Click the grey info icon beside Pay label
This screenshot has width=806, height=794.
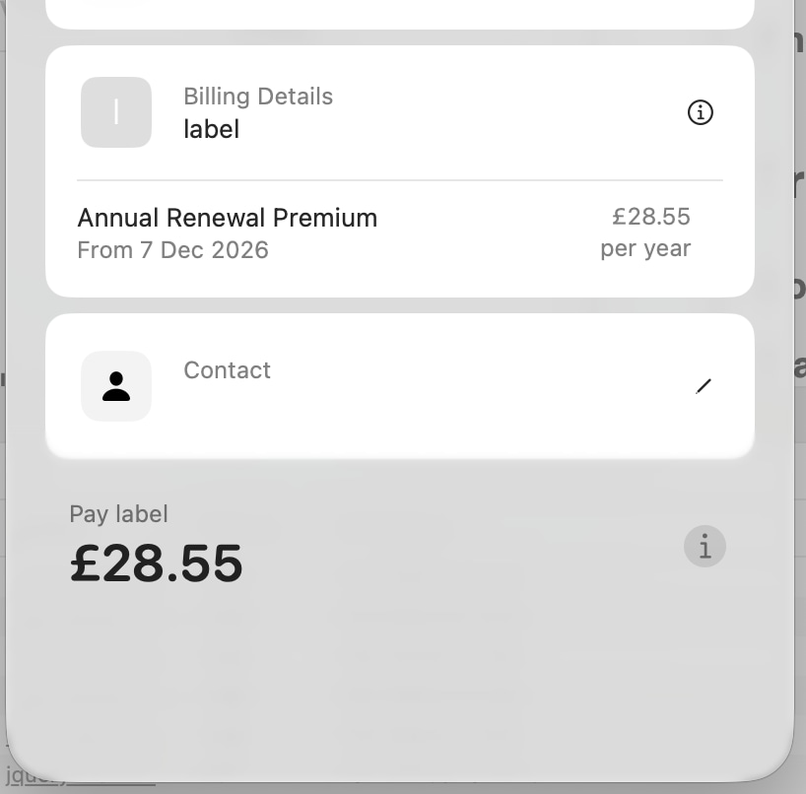point(705,546)
